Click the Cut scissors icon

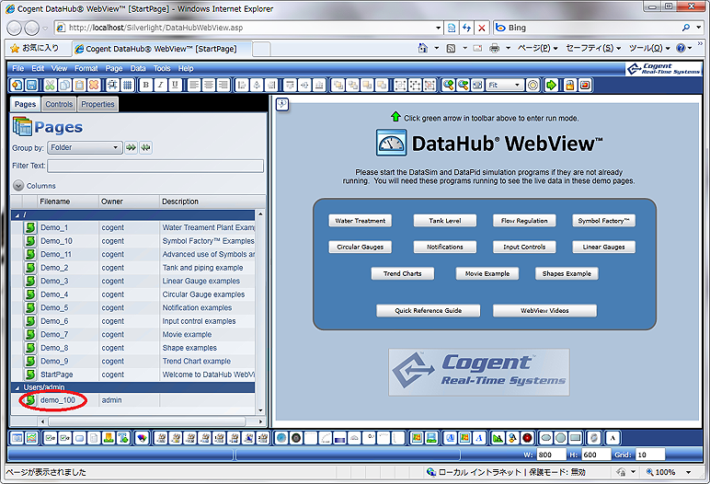pyautogui.click(x=50, y=85)
